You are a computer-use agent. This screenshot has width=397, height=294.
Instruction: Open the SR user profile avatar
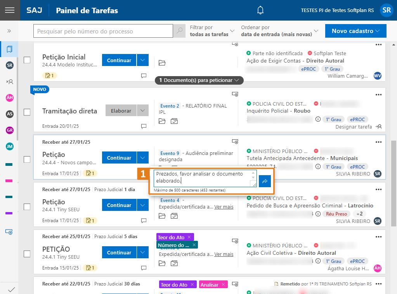(x=386, y=10)
